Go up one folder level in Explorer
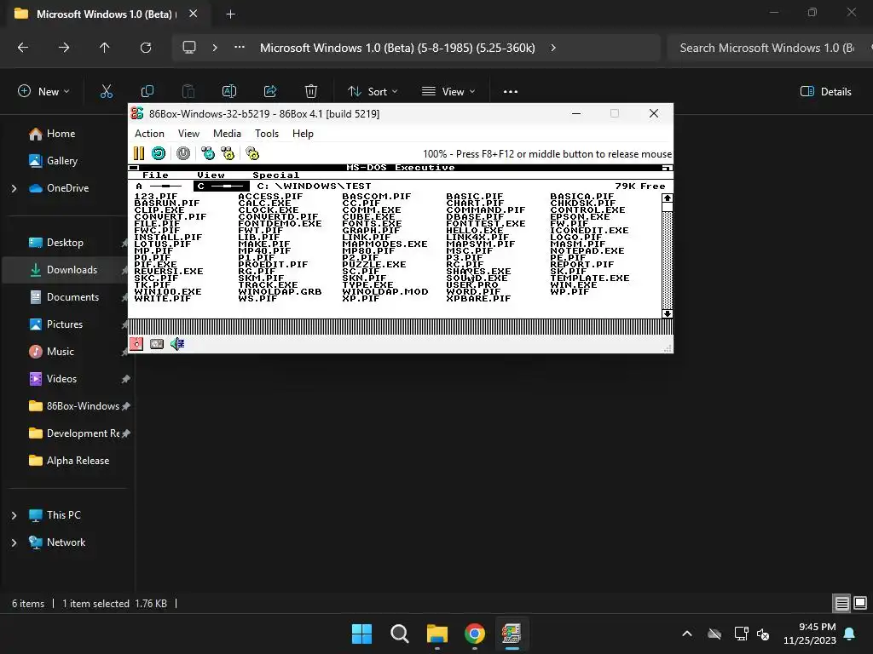873x654 pixels. tap(105, 48)
